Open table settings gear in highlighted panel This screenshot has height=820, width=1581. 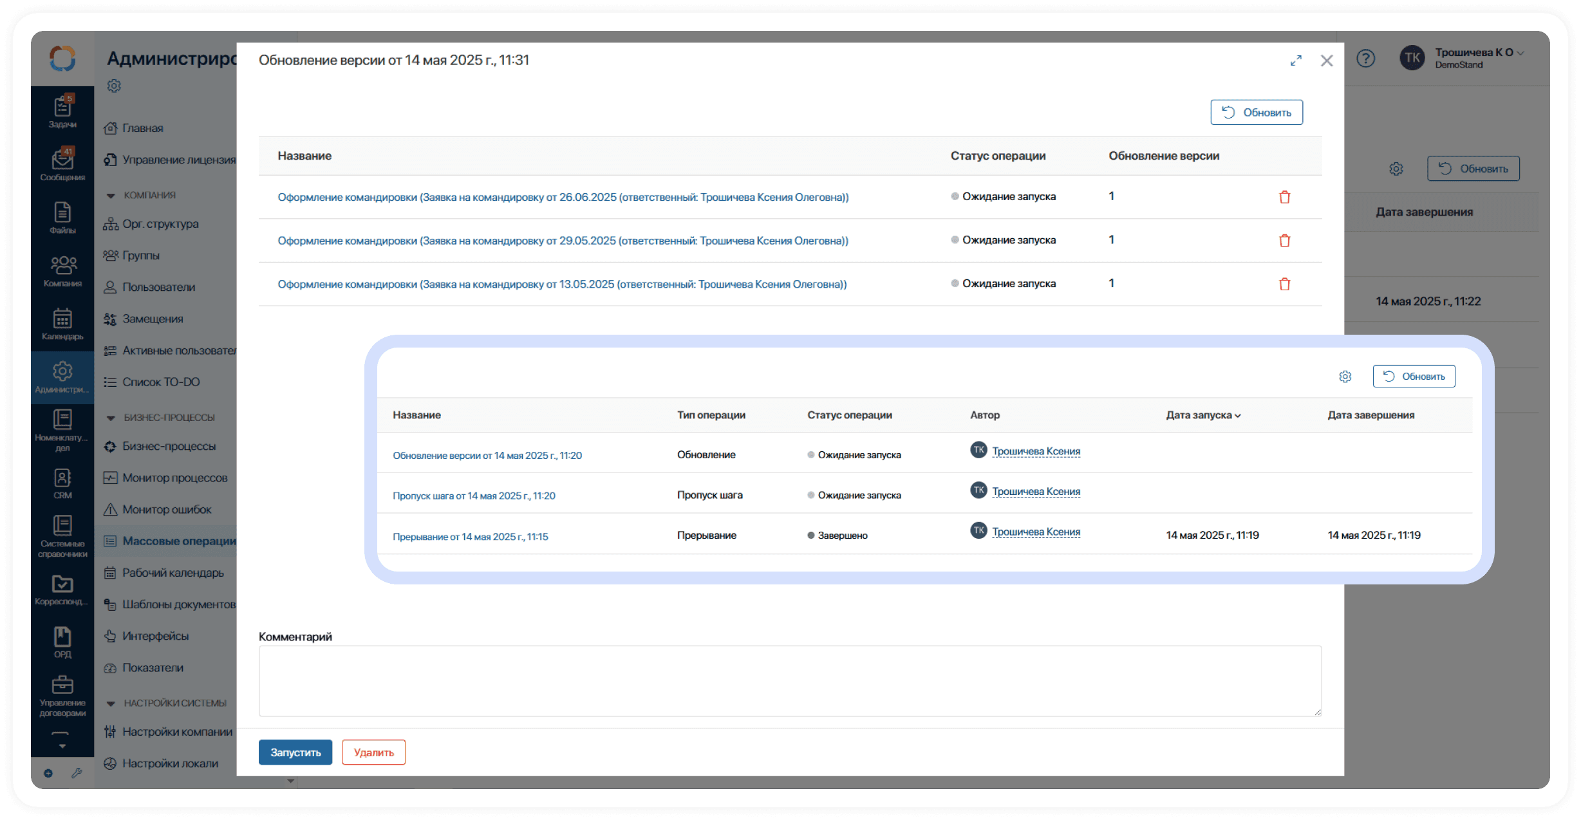coord(1345,377)
